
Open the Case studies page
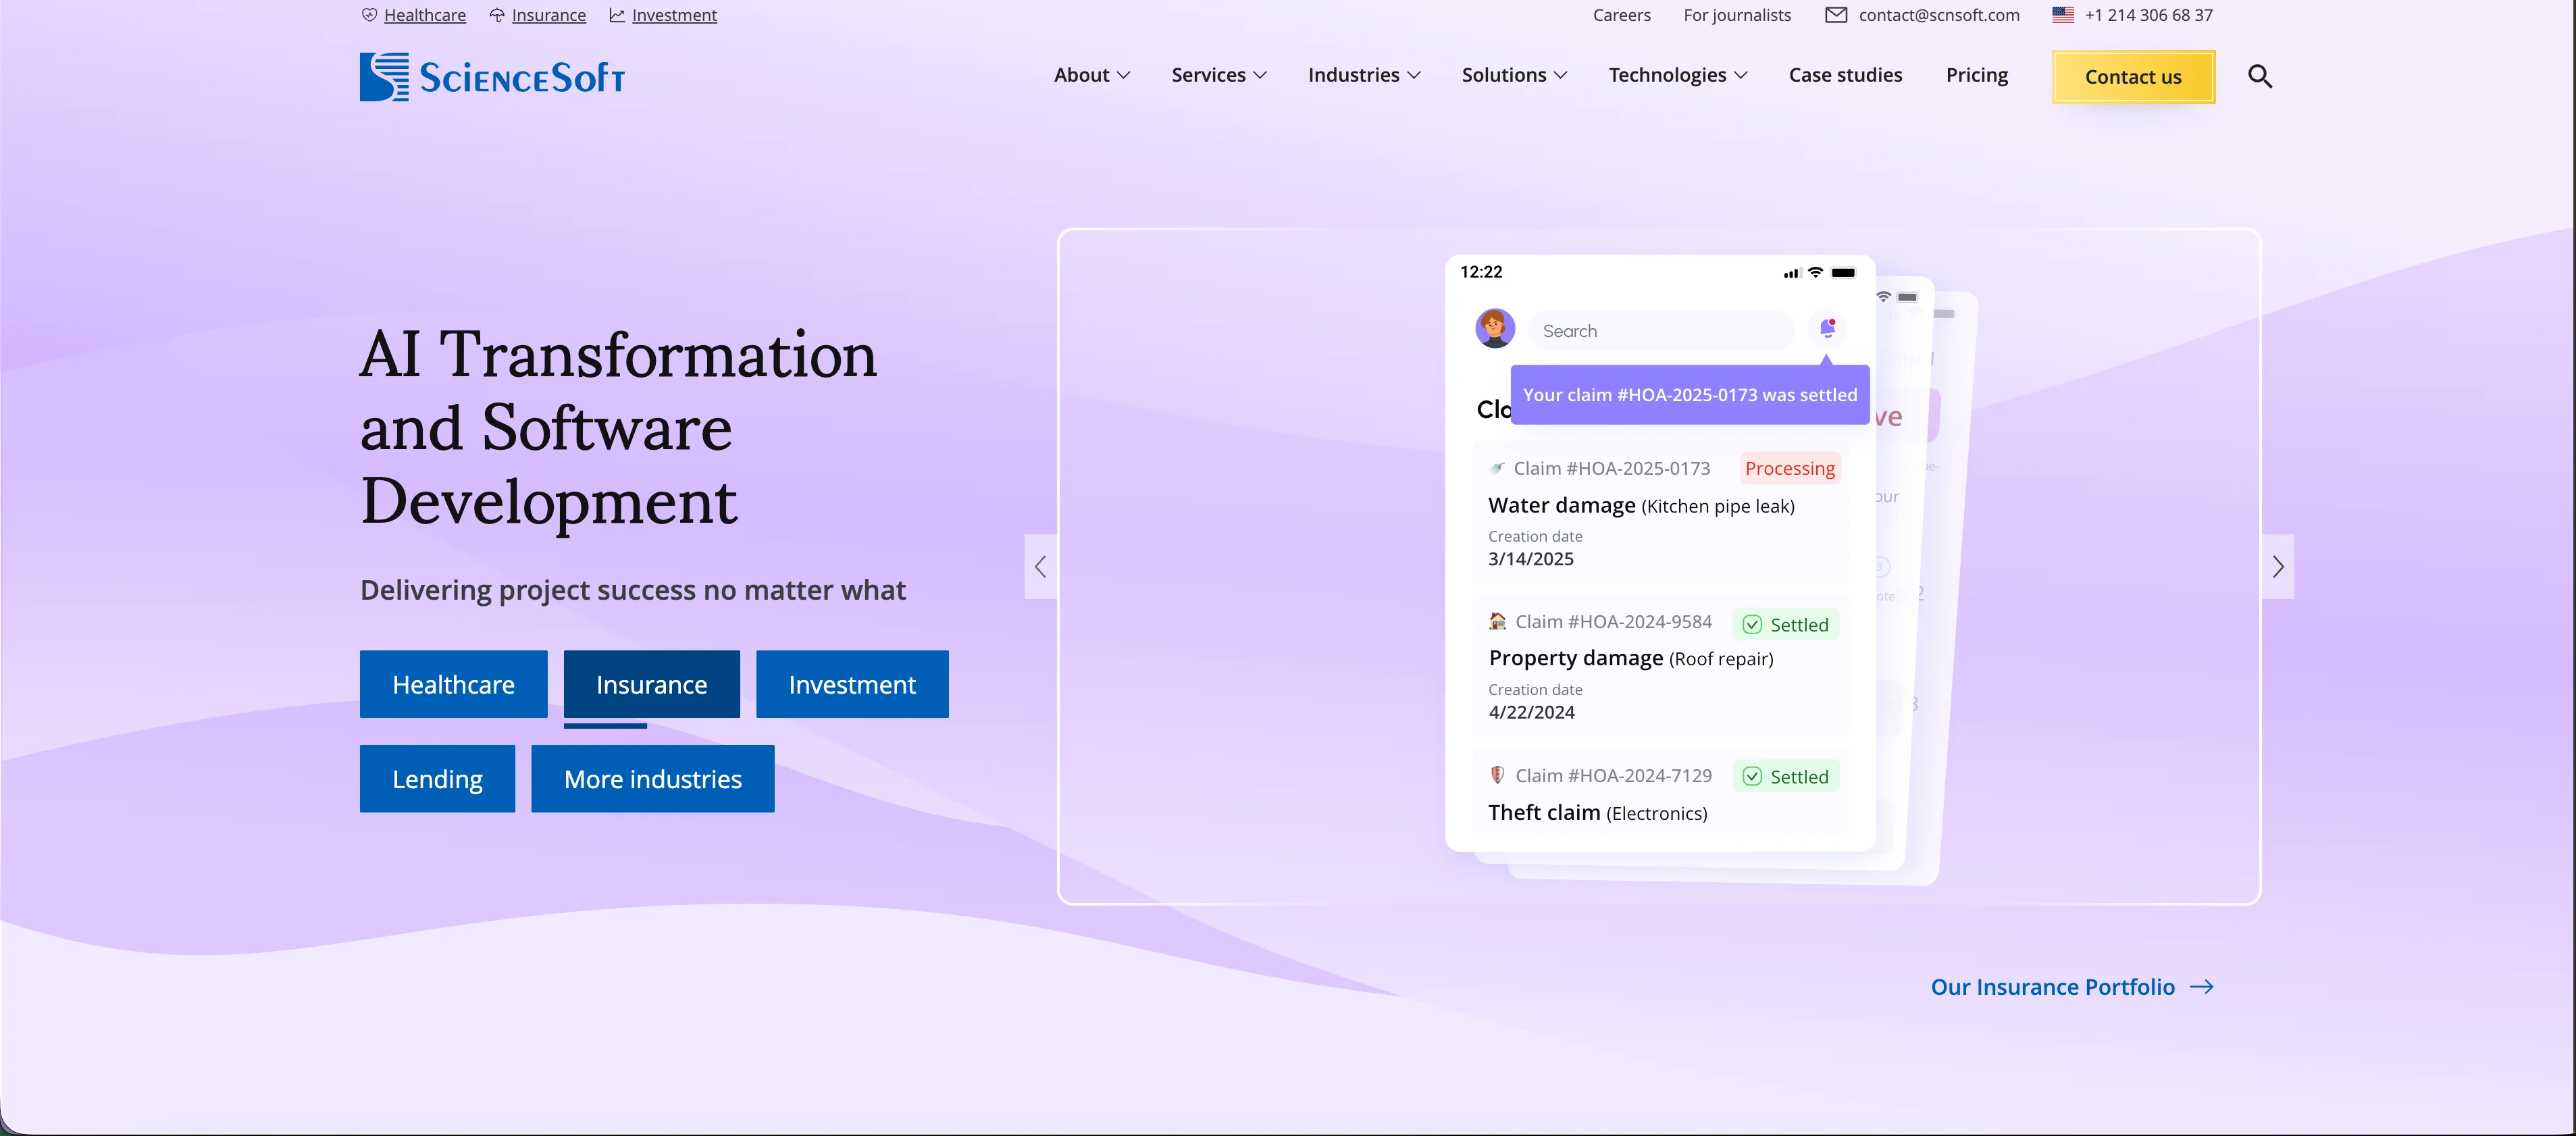1845,75
